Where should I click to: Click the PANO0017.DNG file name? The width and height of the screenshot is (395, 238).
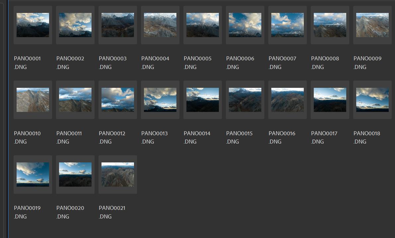click(324, 138)
